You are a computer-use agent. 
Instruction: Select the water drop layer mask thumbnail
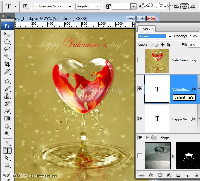coord(188,156)
